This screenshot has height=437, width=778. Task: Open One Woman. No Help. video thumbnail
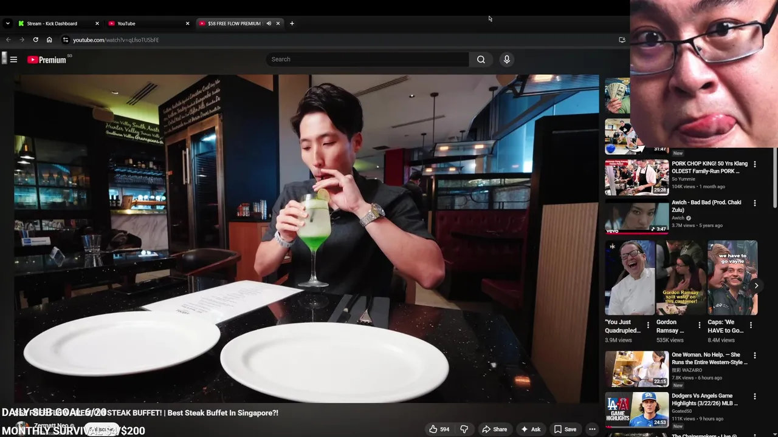pos(636,368)
